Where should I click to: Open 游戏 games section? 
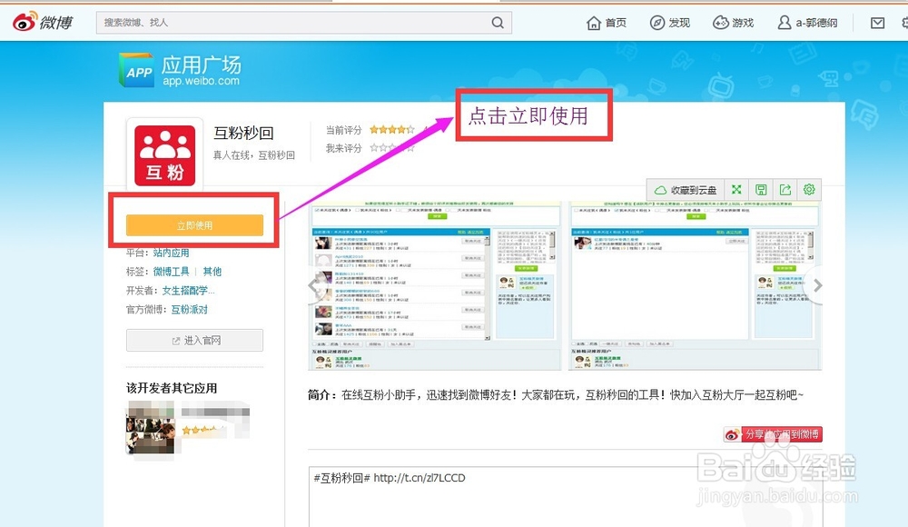pyautogui.click(x=733, y=23)
